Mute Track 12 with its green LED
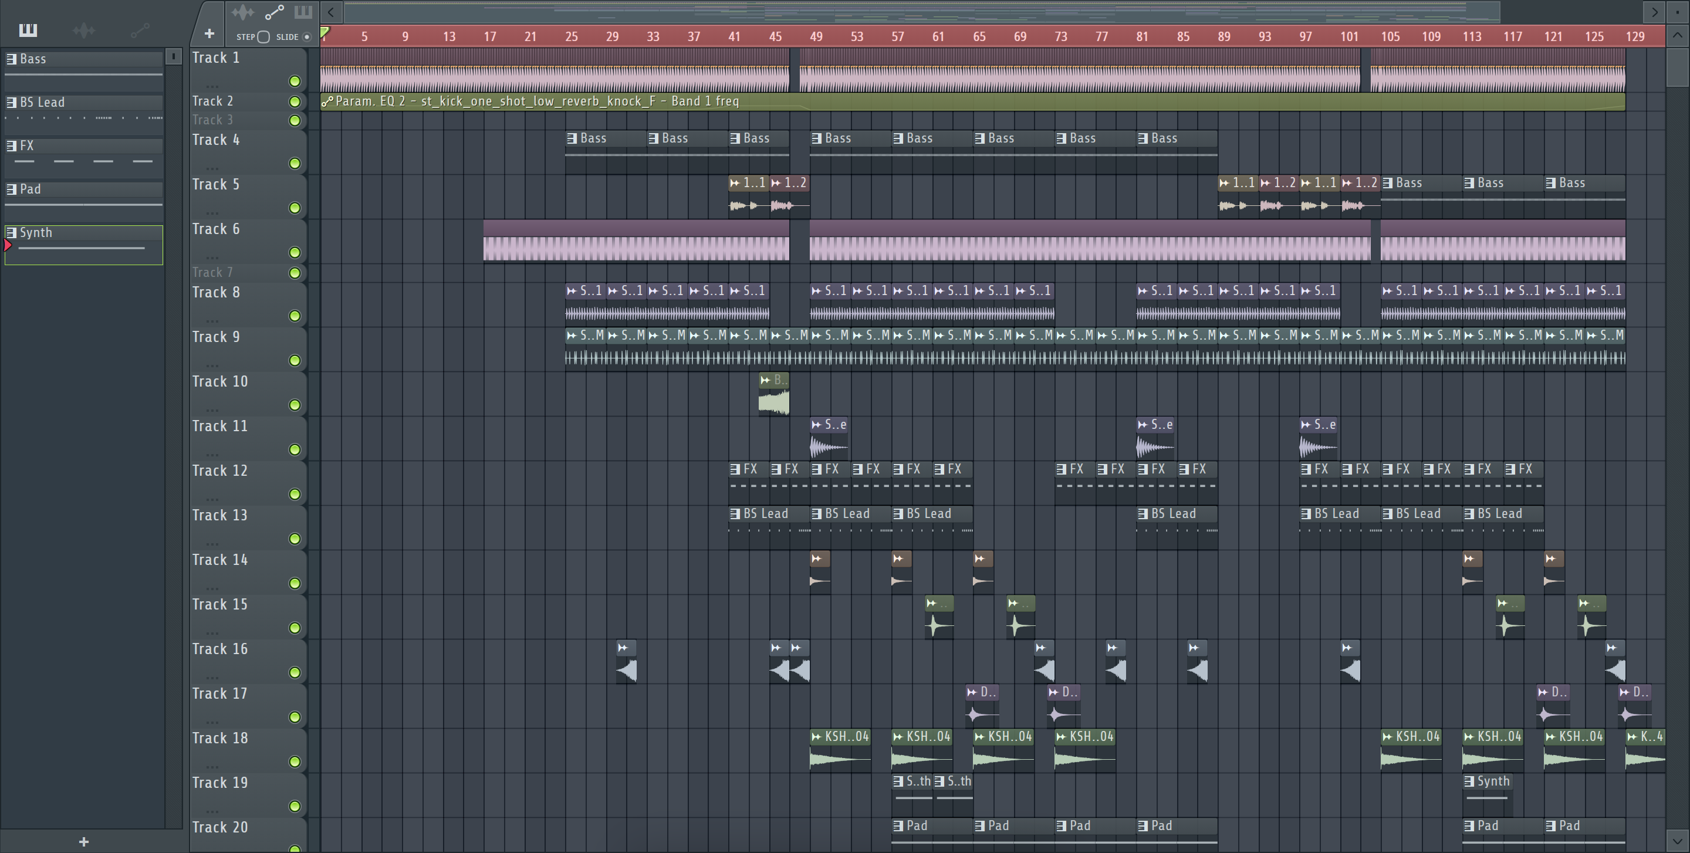The width and height of the screenshot is (1690, 853). 295,495
